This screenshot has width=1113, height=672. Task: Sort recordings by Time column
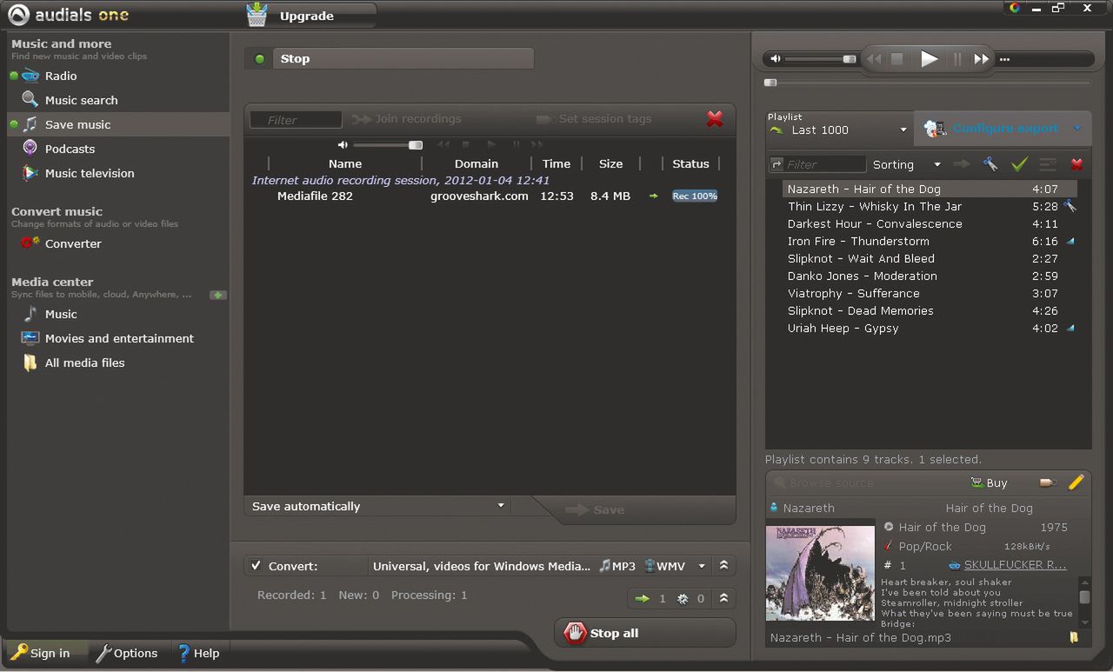(x=556, y=163)
